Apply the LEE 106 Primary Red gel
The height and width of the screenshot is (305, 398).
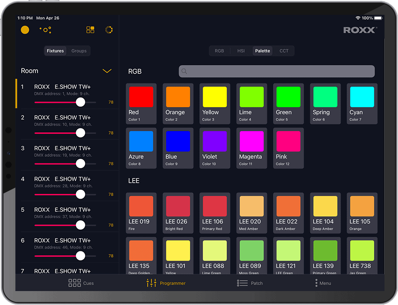tap(215, 213)
